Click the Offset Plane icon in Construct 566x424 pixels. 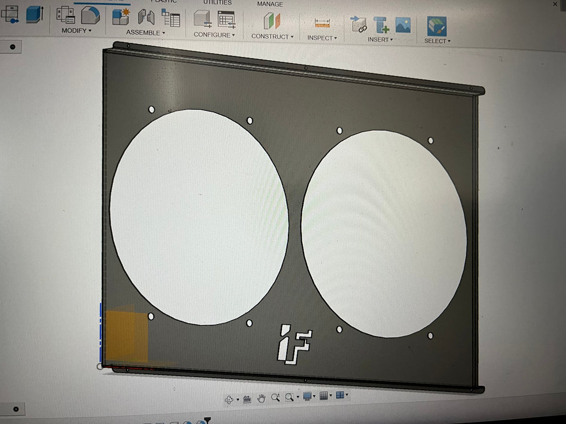[x=271, y=22]
